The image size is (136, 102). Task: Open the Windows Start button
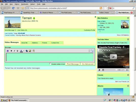[x=4, y=100]
